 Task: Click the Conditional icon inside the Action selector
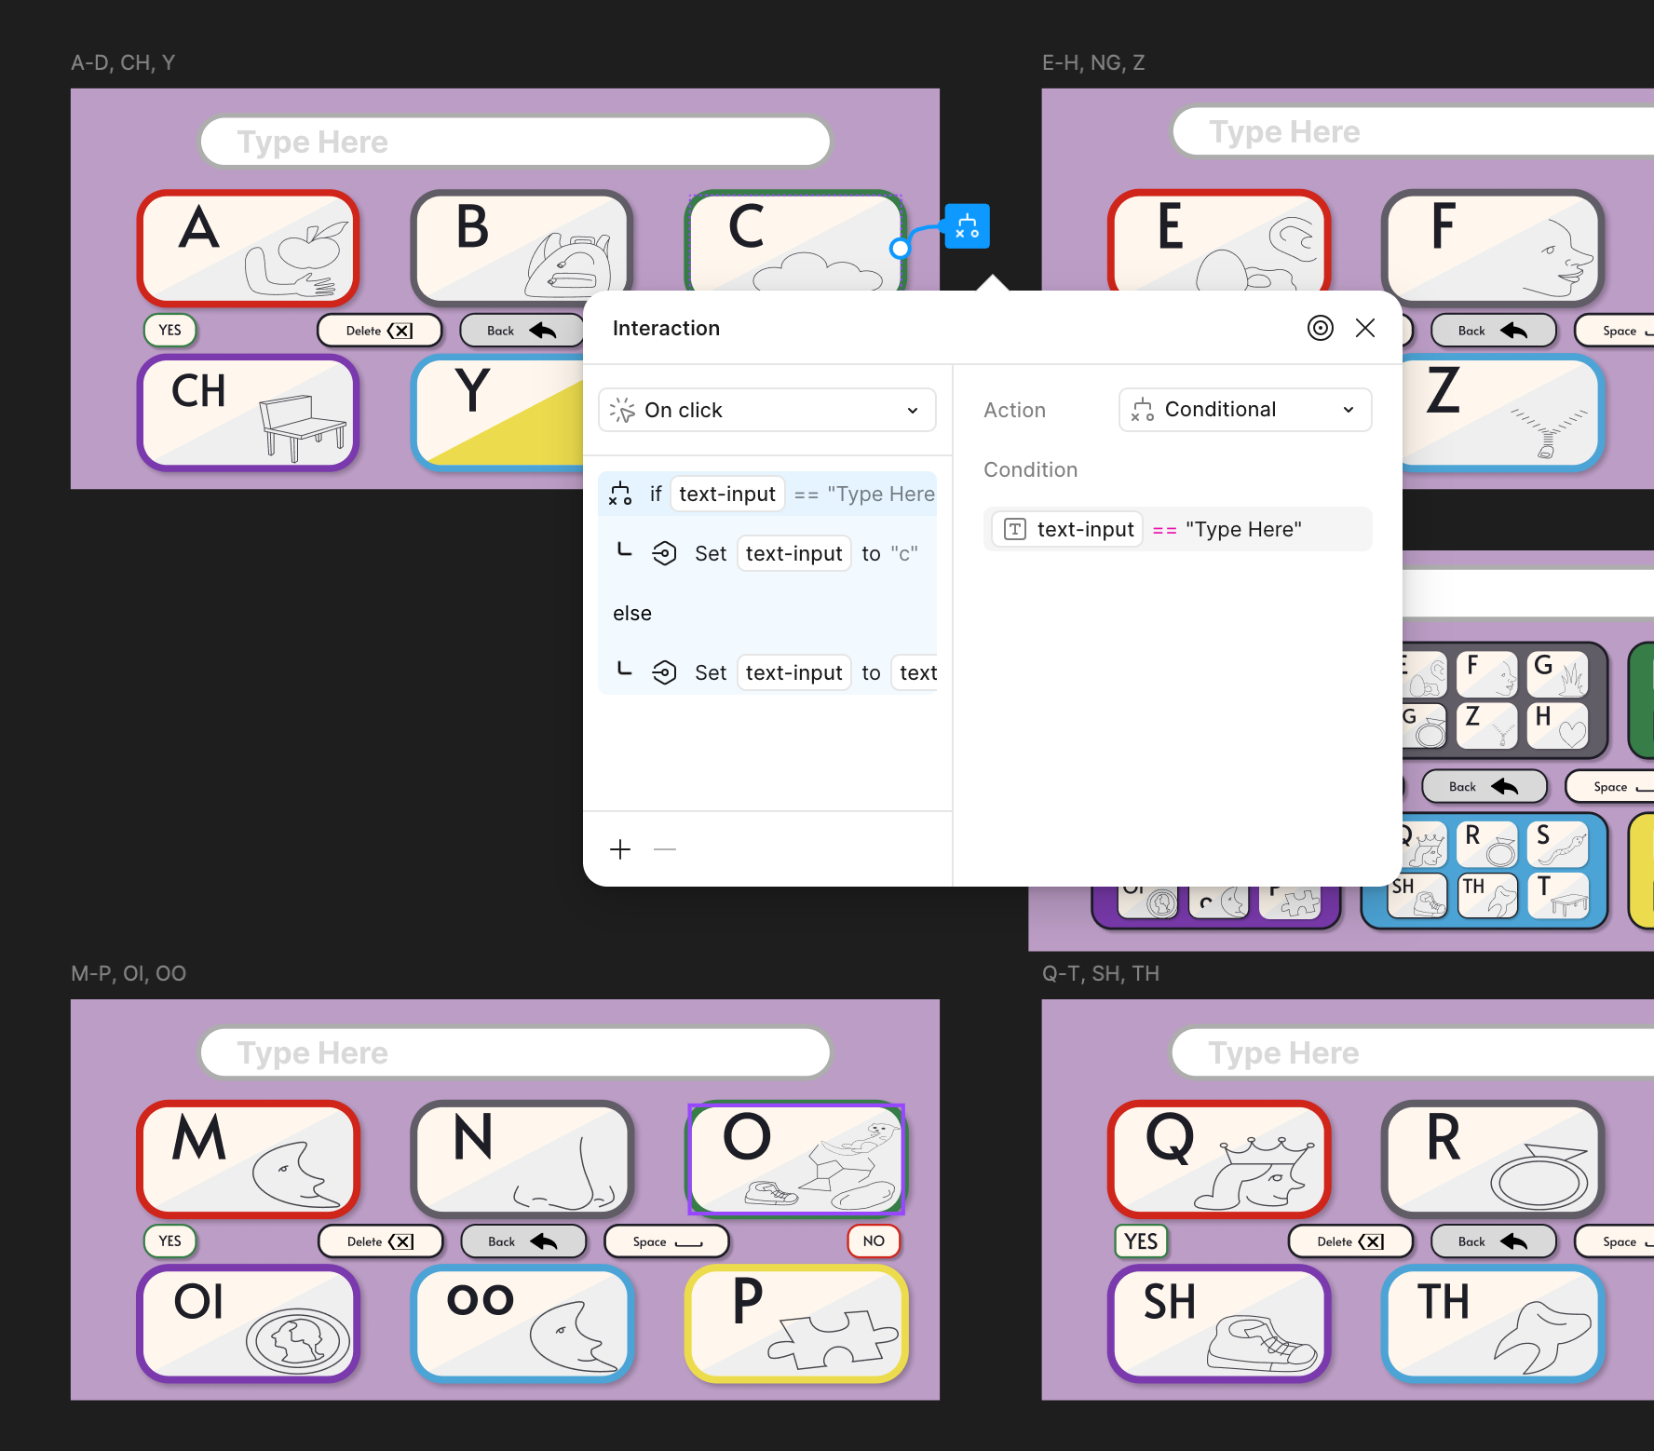click(x=1142, y=410)
